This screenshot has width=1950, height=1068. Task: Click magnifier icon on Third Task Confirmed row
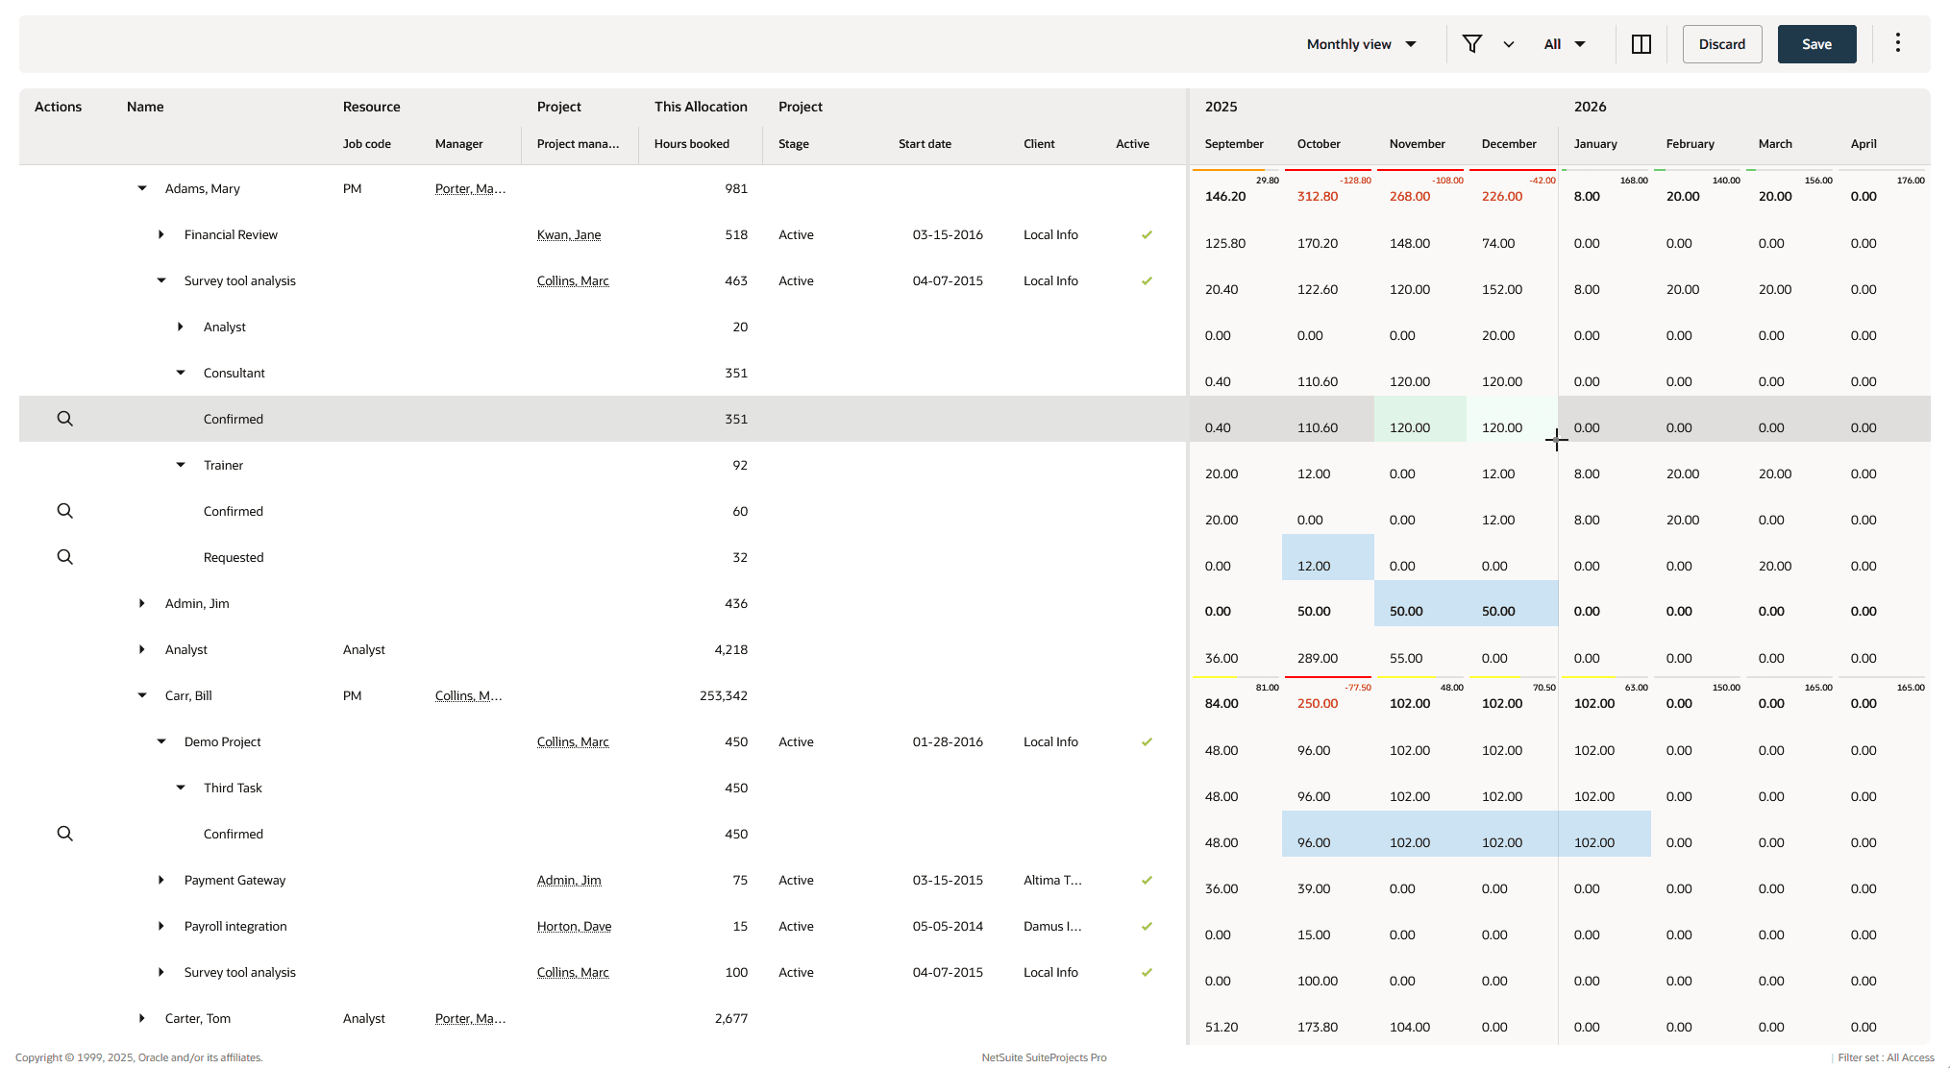64,834
